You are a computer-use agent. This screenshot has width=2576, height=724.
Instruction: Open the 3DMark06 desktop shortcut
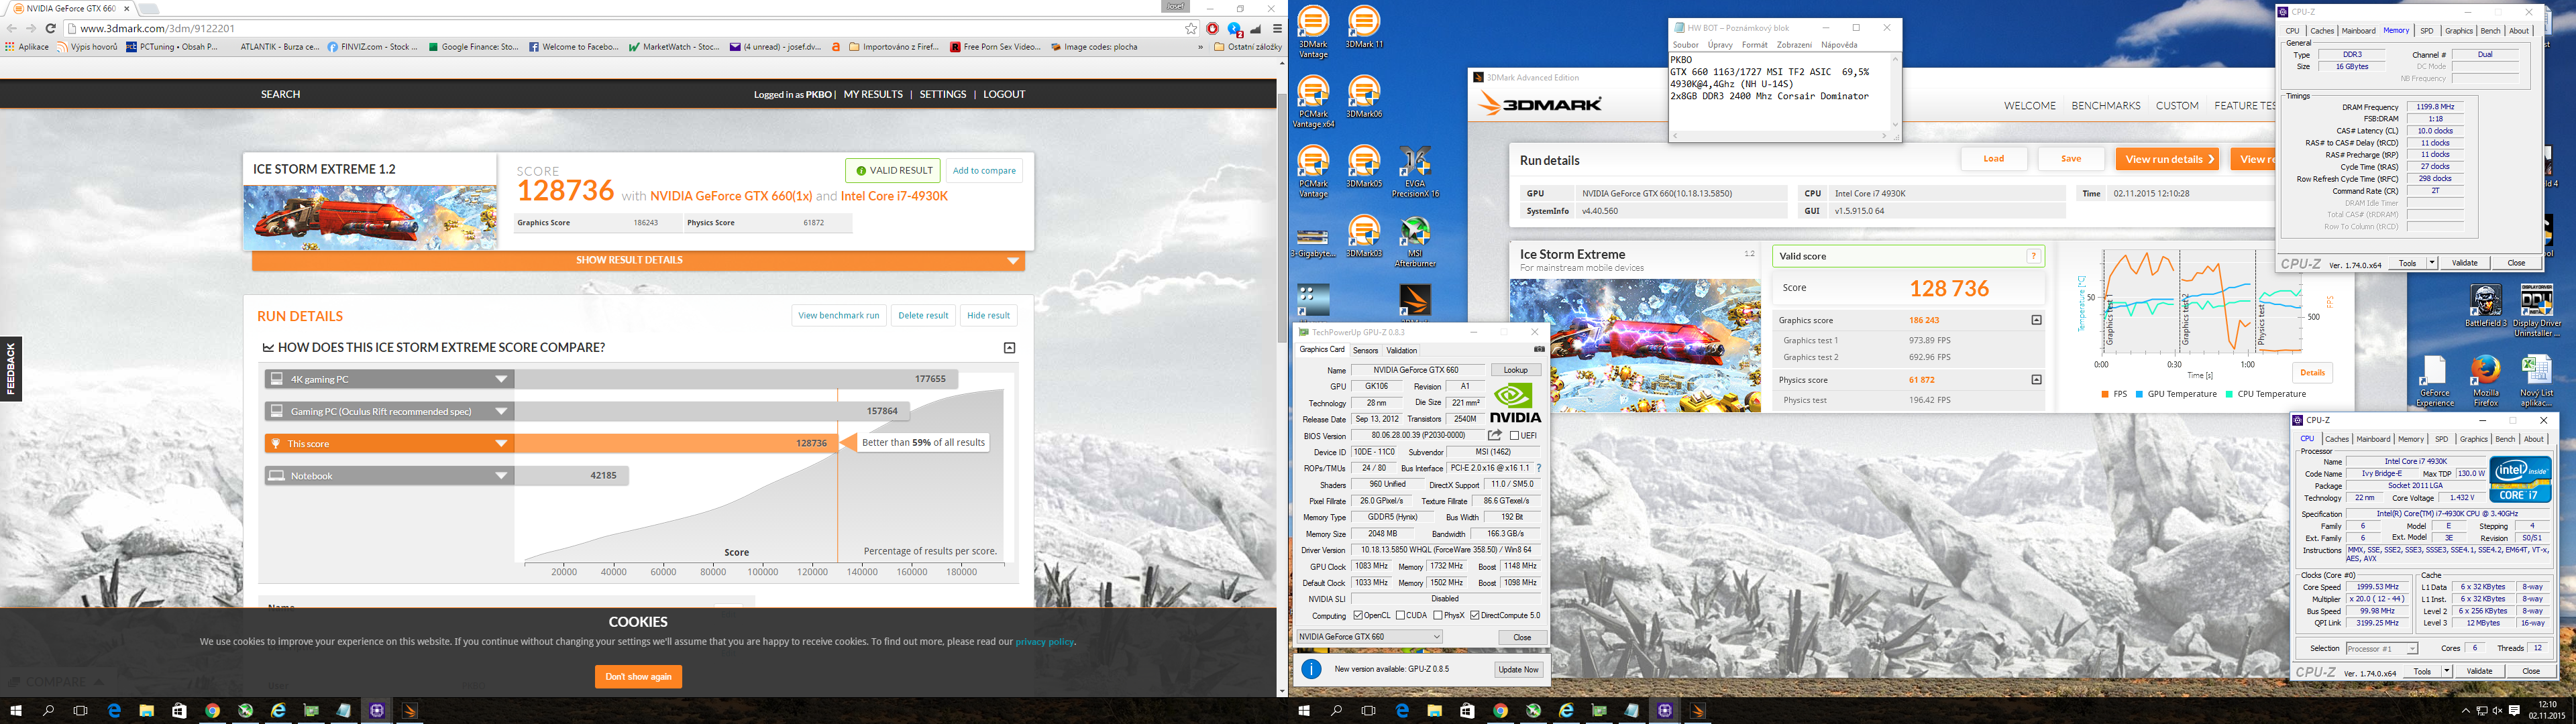coord(1364,97)
